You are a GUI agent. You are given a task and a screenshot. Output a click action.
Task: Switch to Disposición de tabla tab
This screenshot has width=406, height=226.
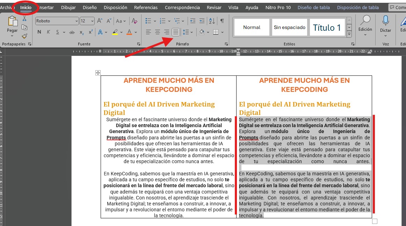[358, 7]
